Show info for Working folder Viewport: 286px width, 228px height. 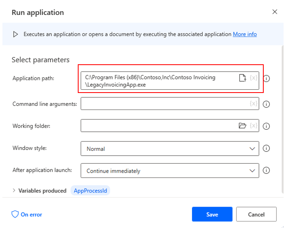tap(266, 126)
